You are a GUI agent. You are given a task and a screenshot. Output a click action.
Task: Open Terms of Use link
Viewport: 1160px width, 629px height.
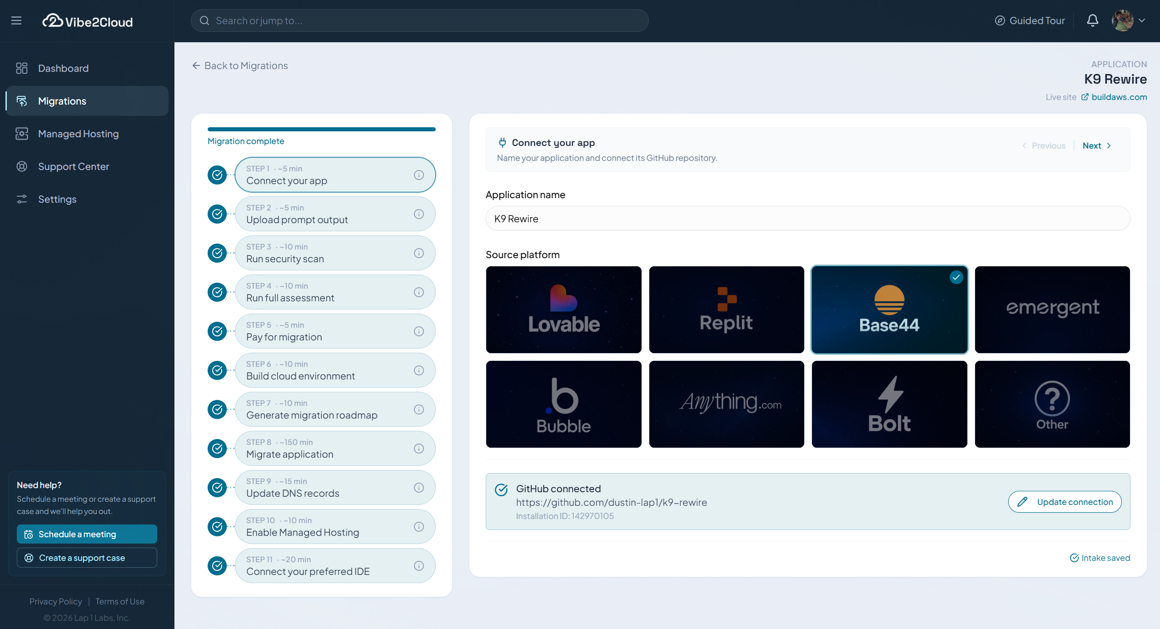click(120, 601)
